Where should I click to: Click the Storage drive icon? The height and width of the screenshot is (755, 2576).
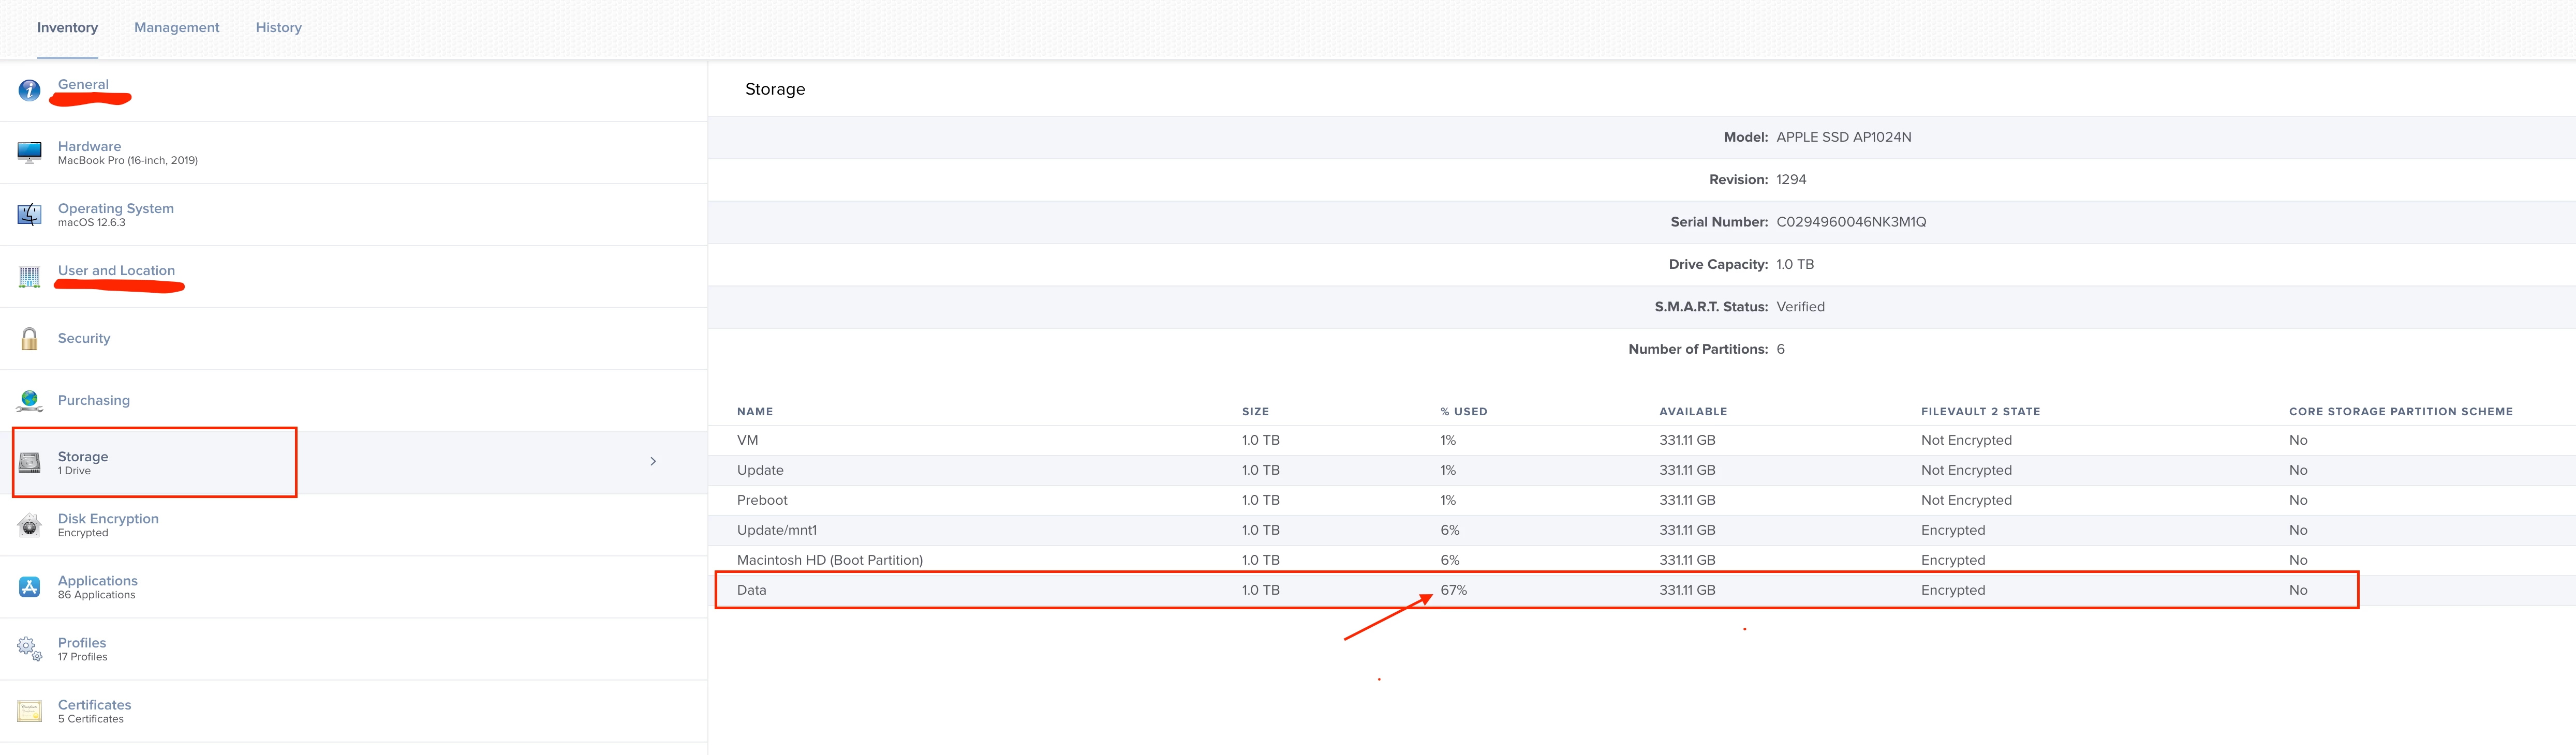click(x=29, y=462)
